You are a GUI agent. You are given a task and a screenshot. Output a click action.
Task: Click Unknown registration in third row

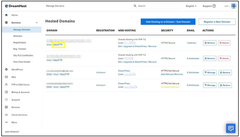[101, 72]
